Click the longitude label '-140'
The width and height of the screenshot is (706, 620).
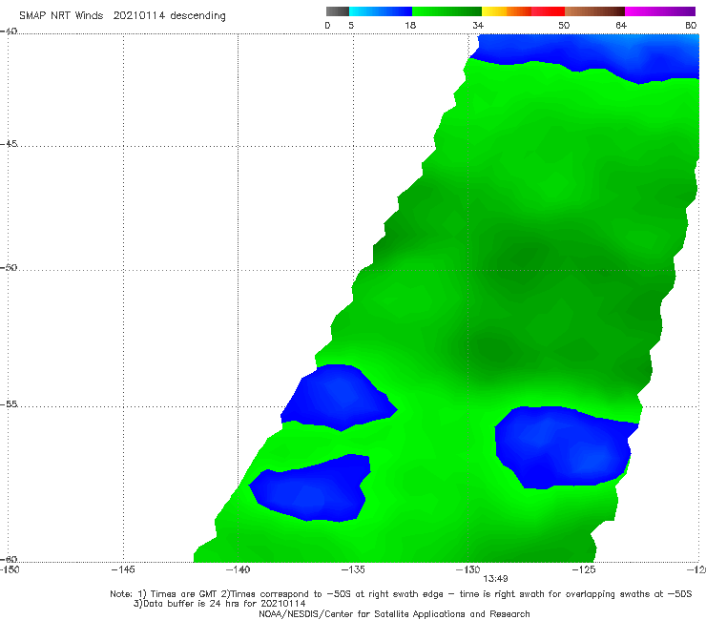pos(238,569)
